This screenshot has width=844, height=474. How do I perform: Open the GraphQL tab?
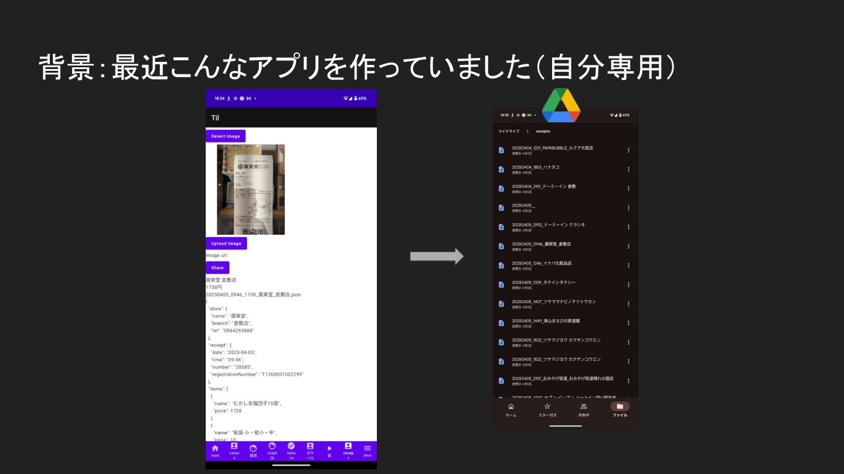tap(272, 451)
